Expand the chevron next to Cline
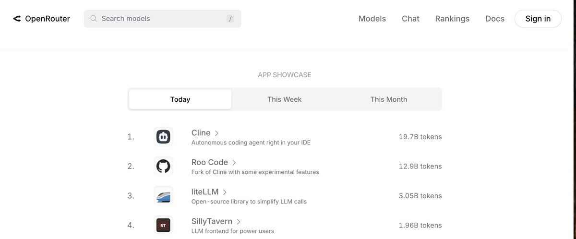The image size is (576, 239). (216, 133)
